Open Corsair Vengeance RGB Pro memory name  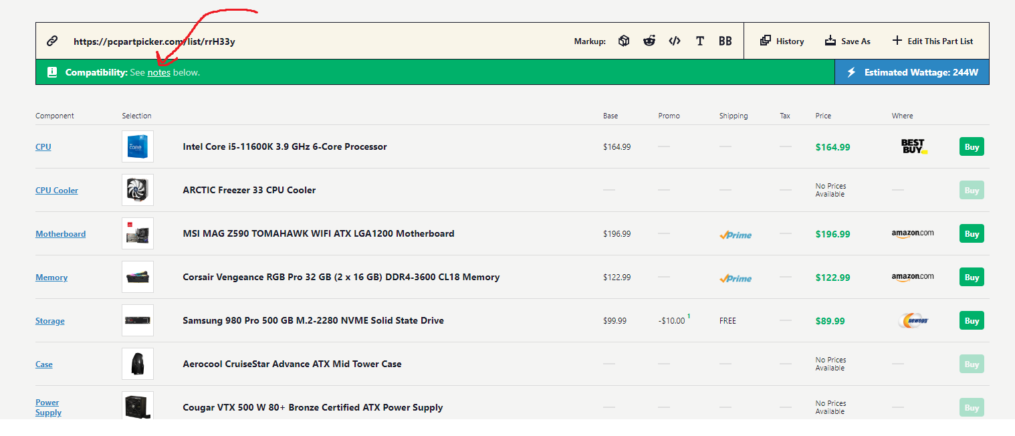click(x=341, y=277)
